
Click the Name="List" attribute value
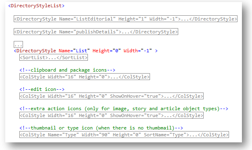(74, 51)
